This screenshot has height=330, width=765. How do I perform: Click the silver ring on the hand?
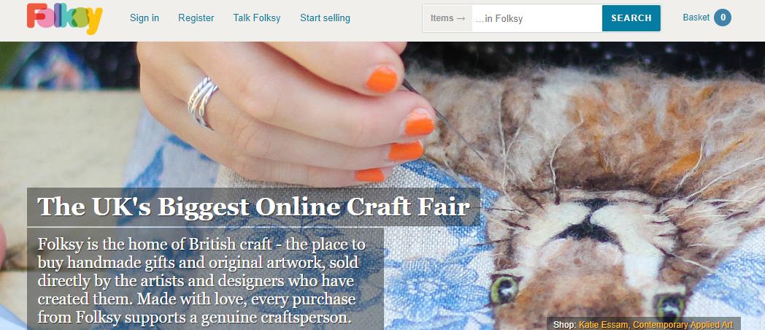[x=202, y=102]
